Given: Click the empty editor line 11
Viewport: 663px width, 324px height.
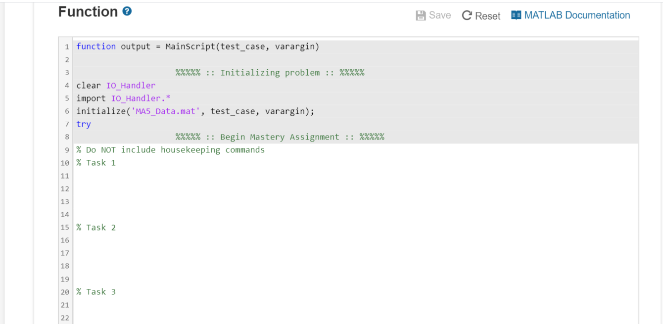Looking at the screenshot, I should (148, 176).
